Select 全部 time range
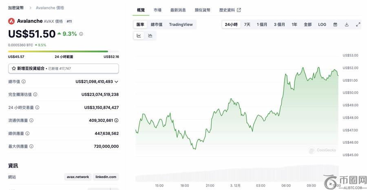367x190 pixels. (x=308, y=25)
